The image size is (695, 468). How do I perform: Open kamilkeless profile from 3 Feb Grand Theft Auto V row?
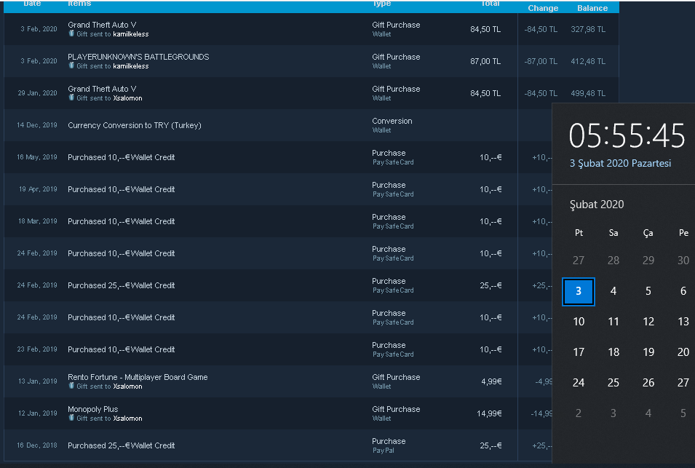(131, 34)
